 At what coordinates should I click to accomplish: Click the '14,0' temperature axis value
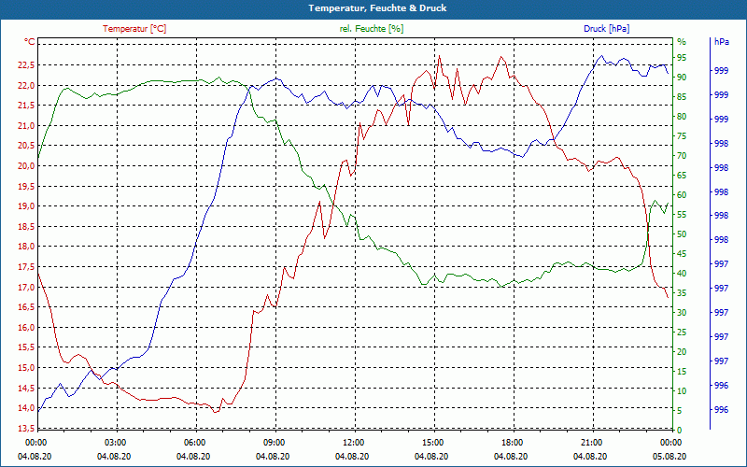pyautogui.click(x=26, y=408)
